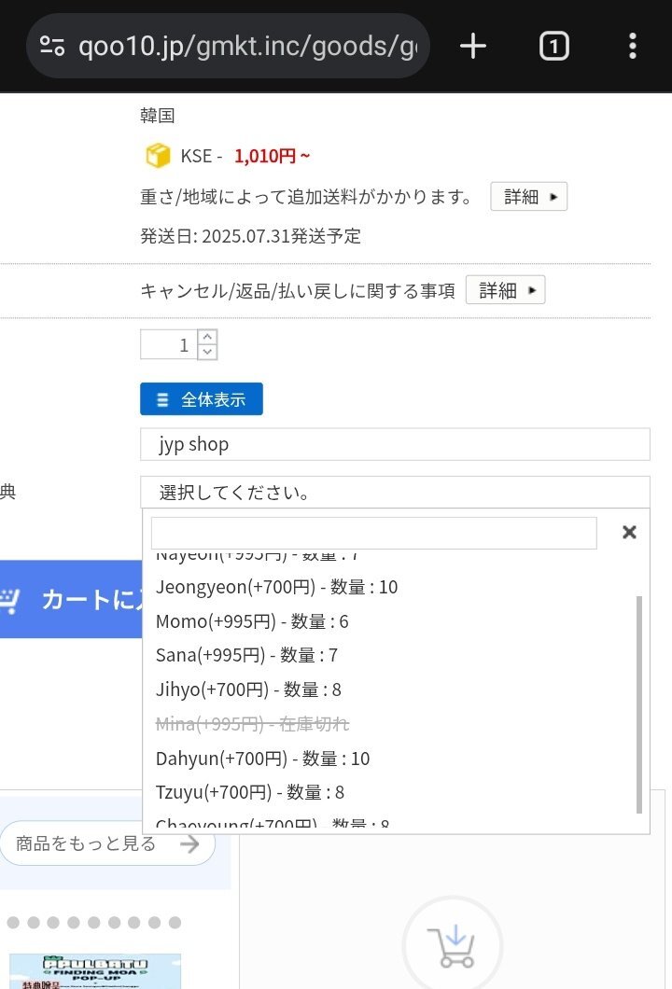The width and height of the screenshot is (672, 989).
Task: Select Jihyo(+700円) option
Action: point(248,690)
